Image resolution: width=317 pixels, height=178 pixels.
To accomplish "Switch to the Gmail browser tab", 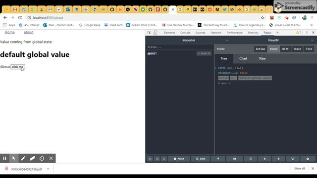I will coord(15,9).
